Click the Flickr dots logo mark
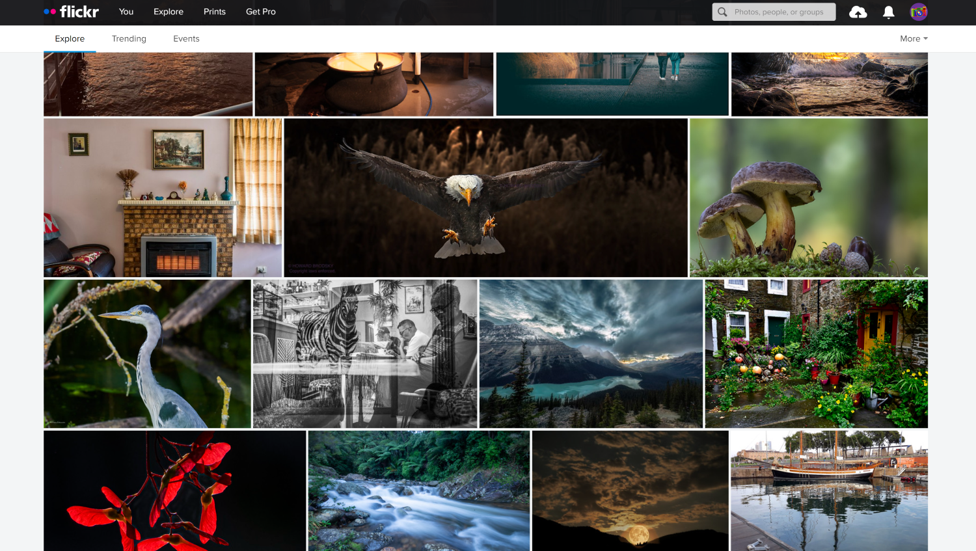The width and height of the screenshot is (976, 551). (x=49, y=11)
